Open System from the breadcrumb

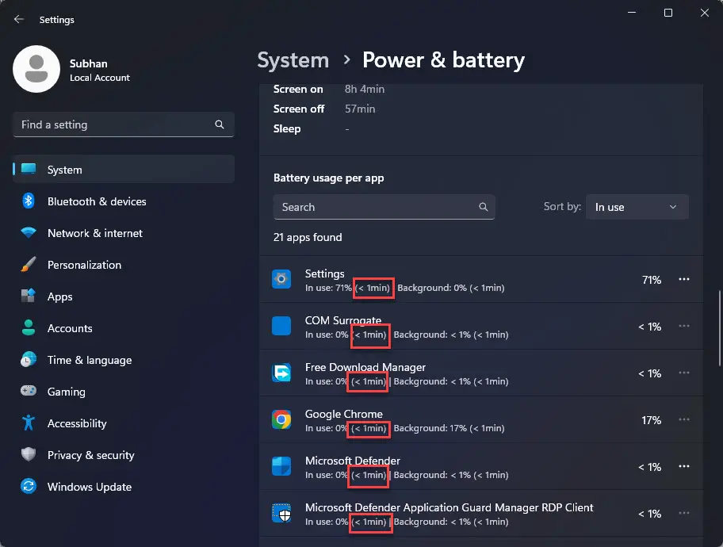pyautogui.click(x=293, y=59)
